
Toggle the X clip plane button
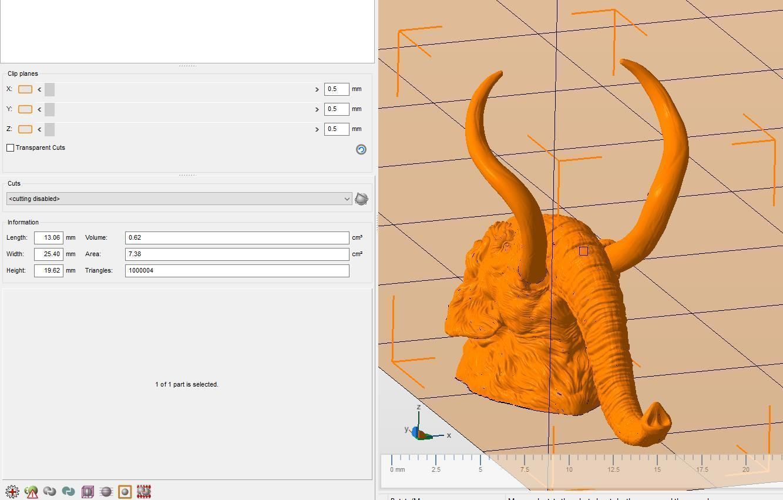(25, 89)
